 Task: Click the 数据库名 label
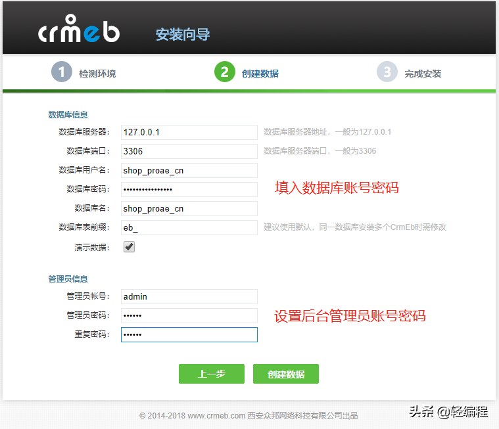click(x=92, y=208)
